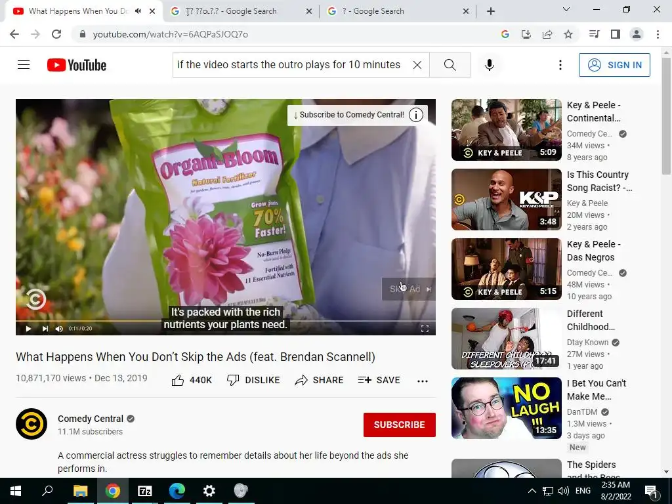Like the video (440K thumbs up)
672x504 pixels.
192,380
